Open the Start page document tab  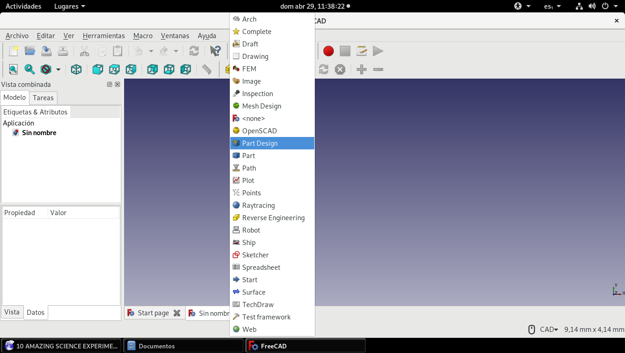coord(153,313)
